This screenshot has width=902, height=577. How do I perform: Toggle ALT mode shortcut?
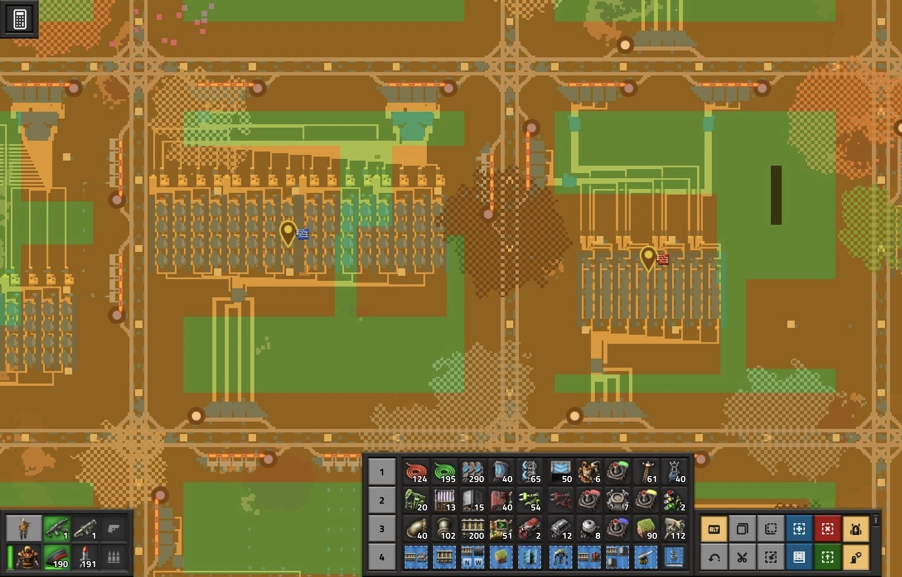coord(714,529)
